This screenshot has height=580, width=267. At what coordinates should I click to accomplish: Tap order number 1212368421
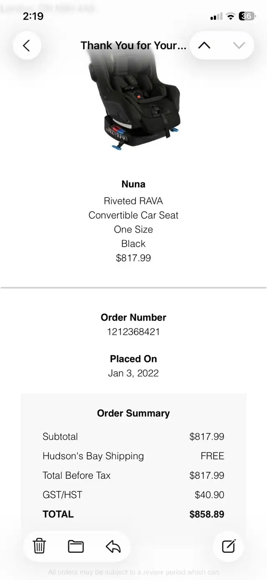[133, 331]
